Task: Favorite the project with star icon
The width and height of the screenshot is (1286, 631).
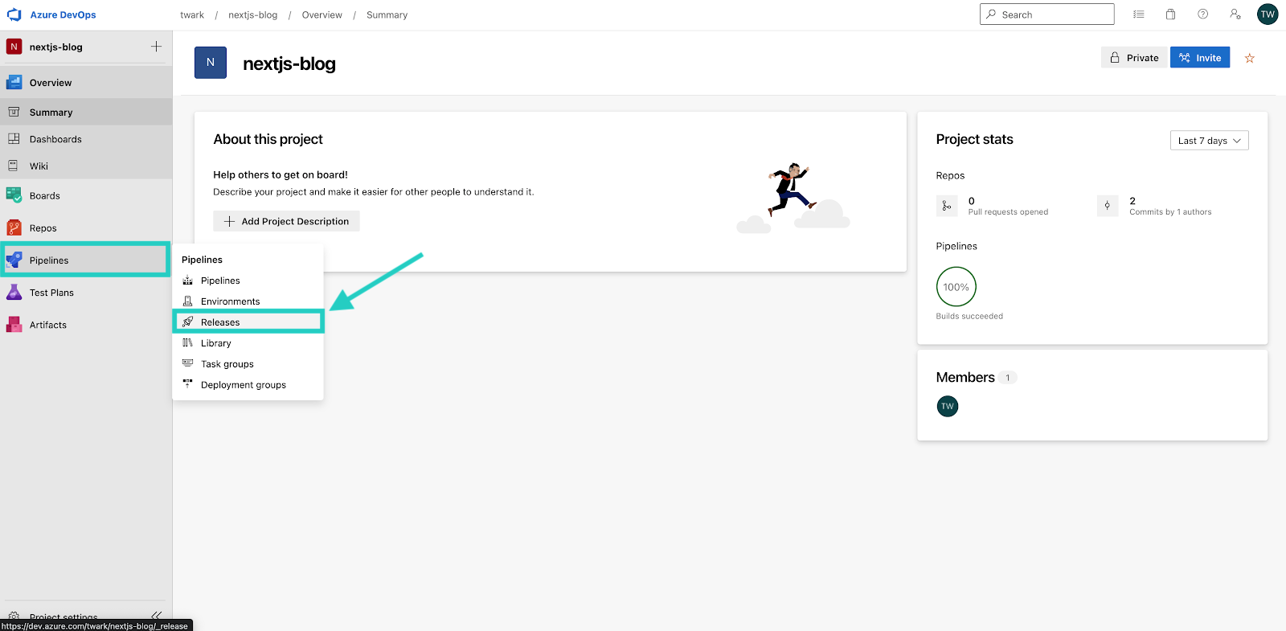Action: pyautogui.click(x=1249, y=58)
